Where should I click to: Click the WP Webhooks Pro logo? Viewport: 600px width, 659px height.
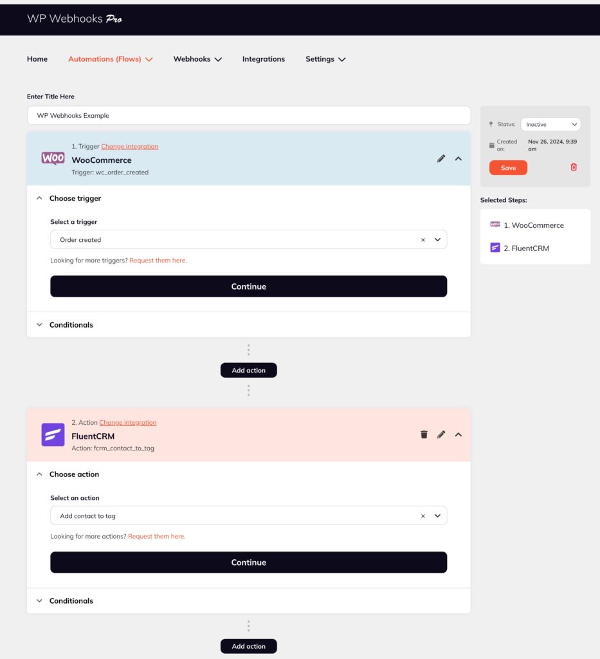pos(75,19)
